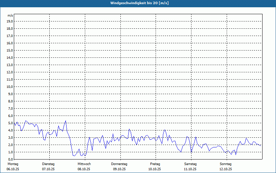Select the date label "09.10.25"
Viewport: 276px width, 173px height.
click(x=119, y=169)
